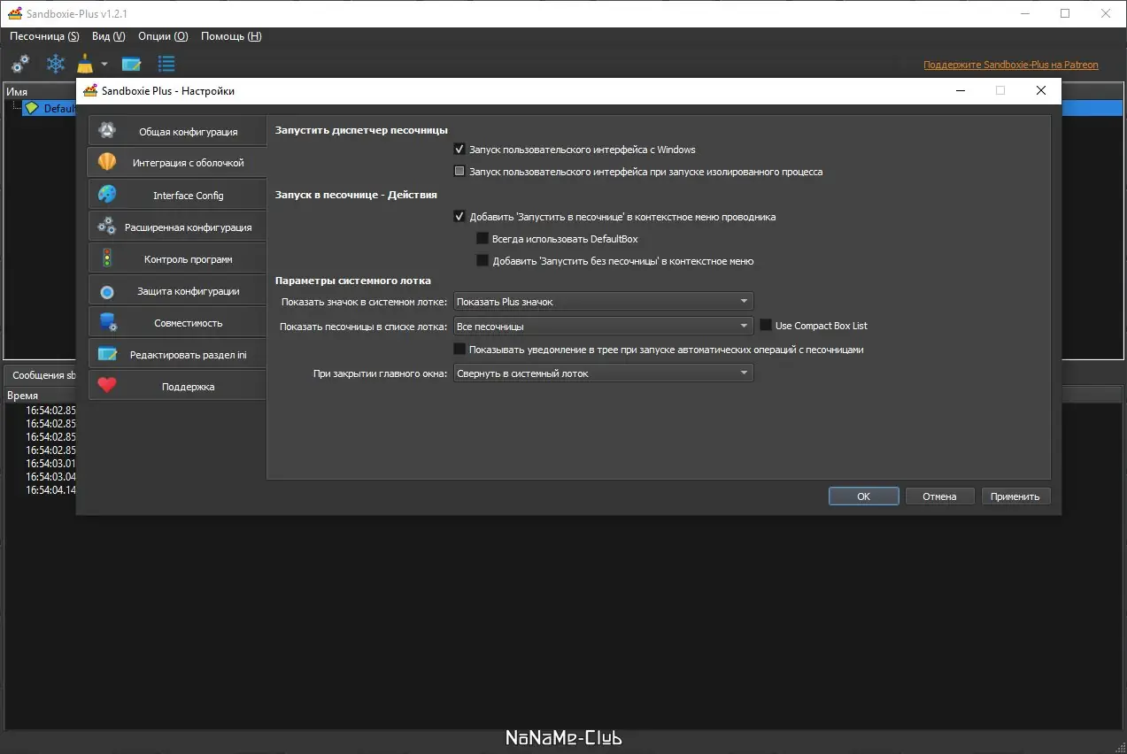
Task: Click OK button in settings dialog
Action: [864, 496]
